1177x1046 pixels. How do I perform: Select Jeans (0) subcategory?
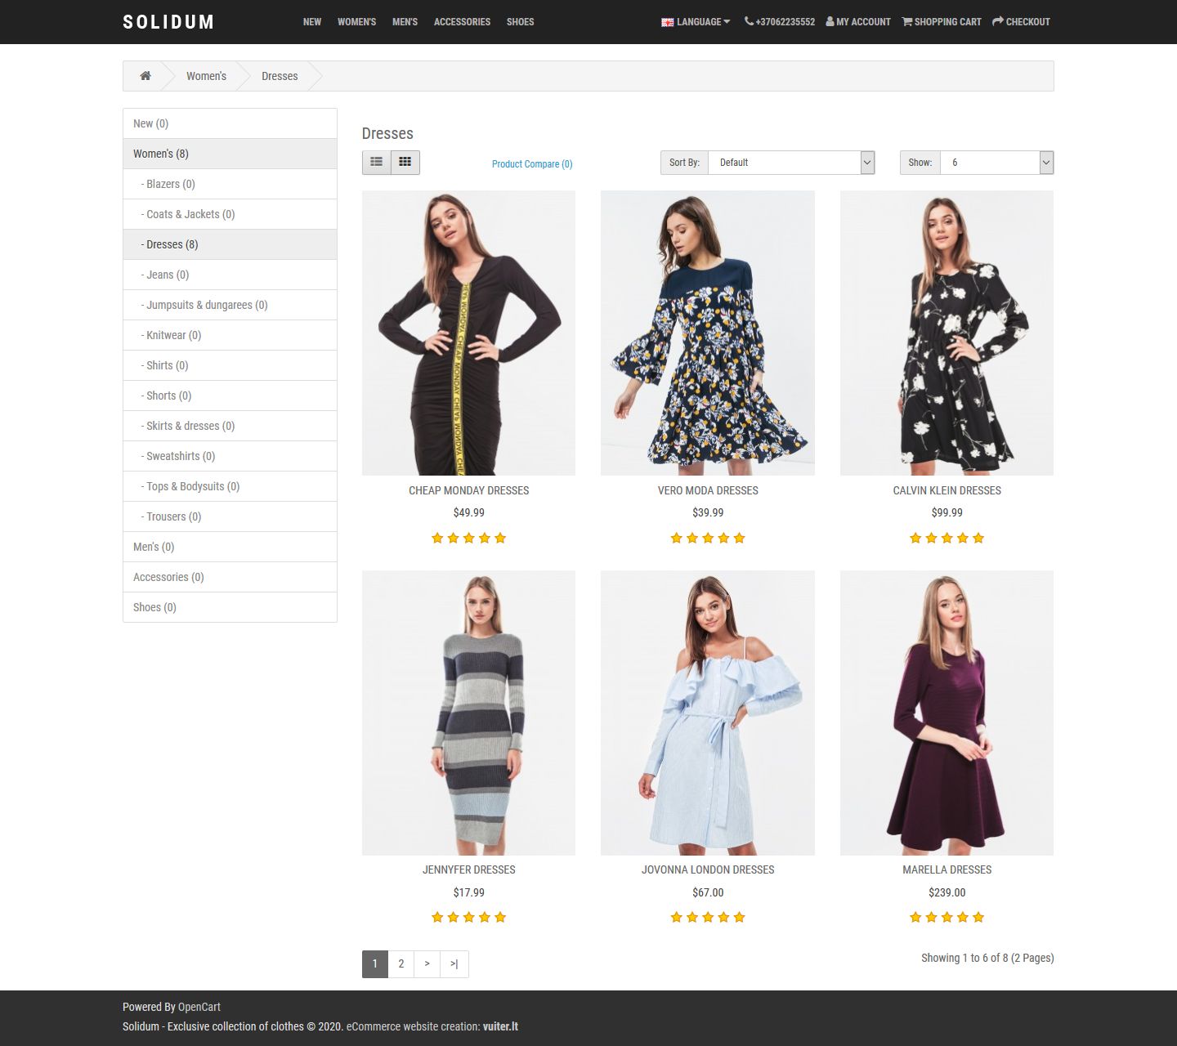(230, 275)
